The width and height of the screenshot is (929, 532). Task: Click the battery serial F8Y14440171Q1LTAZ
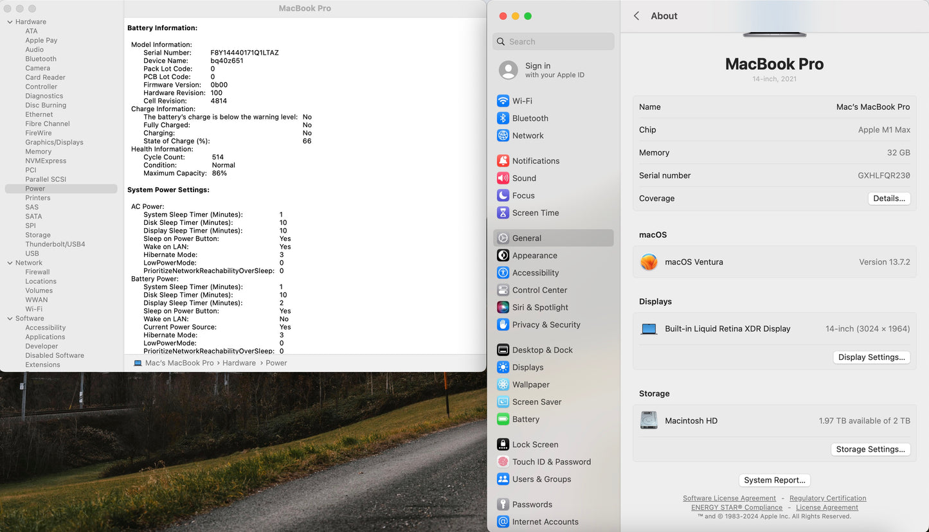coord(244,53)
